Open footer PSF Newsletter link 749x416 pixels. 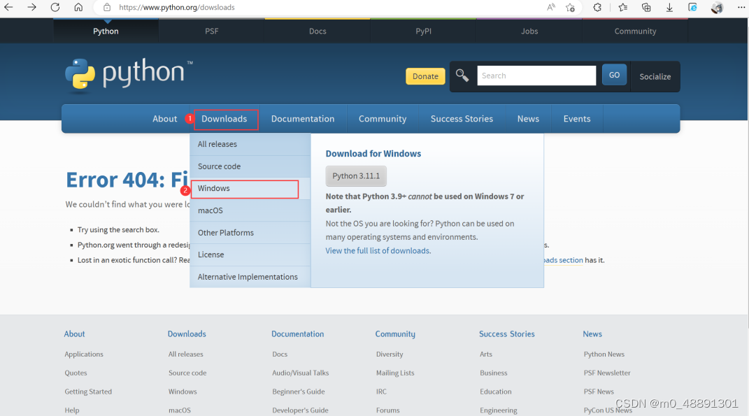coord(607,373)
